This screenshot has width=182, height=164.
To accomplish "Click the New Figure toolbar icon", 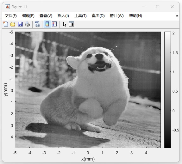I will [x=6, y=24].
